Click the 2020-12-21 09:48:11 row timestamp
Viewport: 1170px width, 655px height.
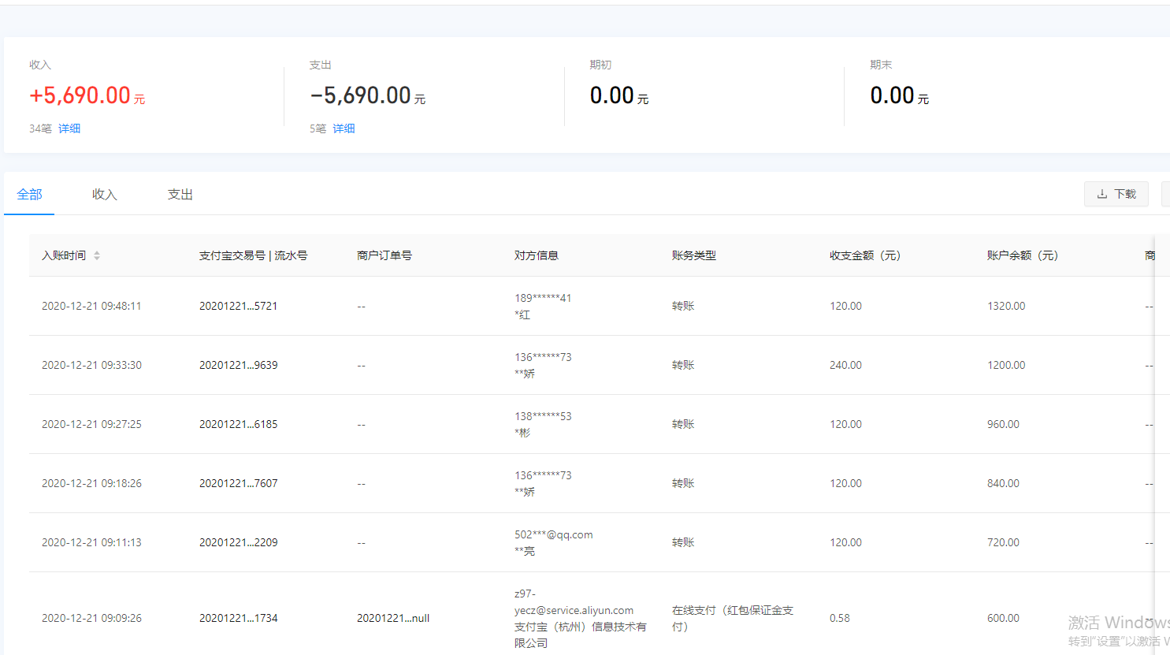click(x=91, y=306)
